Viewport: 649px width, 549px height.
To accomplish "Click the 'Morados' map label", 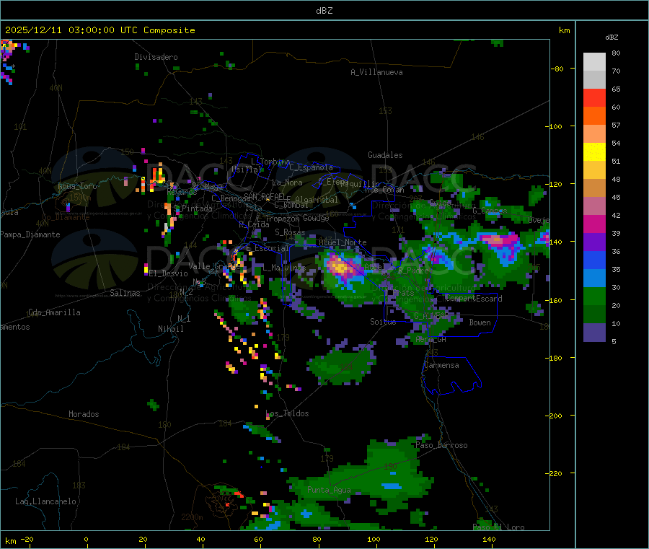I will [x=84, y=414].
